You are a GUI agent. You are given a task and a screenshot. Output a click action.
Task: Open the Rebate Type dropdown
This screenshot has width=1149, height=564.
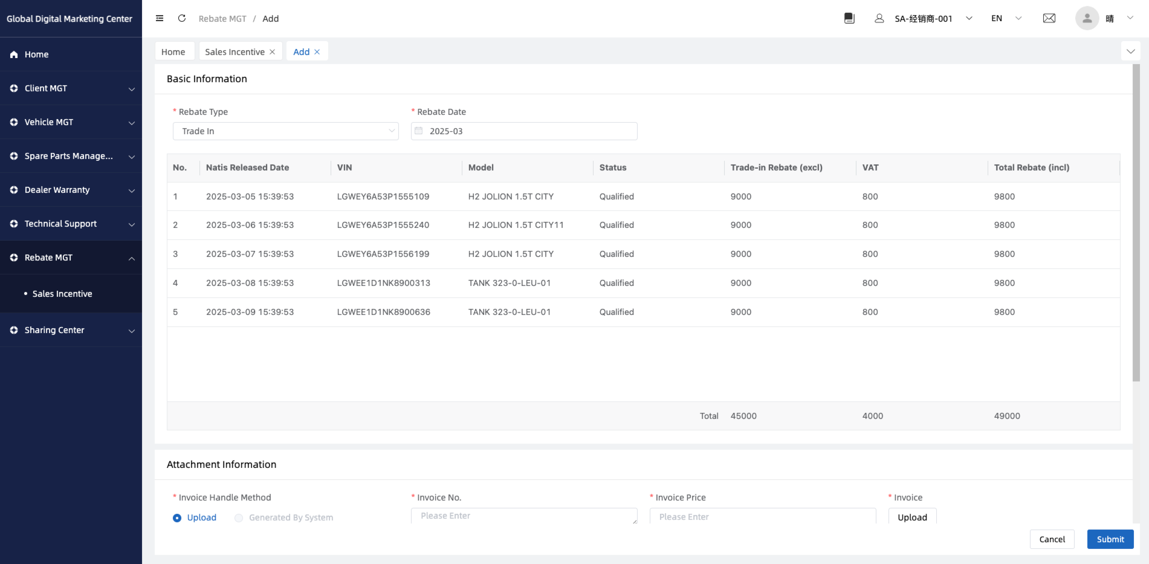click(285, 131)
